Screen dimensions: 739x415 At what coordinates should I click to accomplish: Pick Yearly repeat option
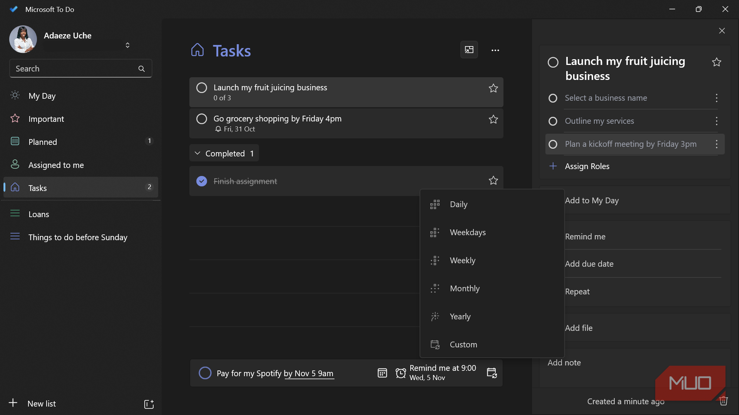[x=492, y=317]
